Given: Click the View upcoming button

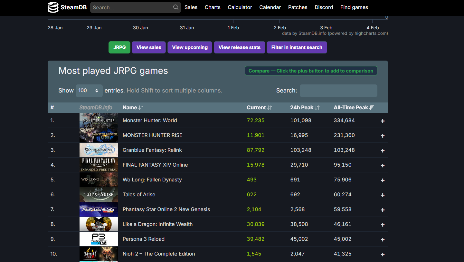Looking at the screenshot, I should click(190, 47).
